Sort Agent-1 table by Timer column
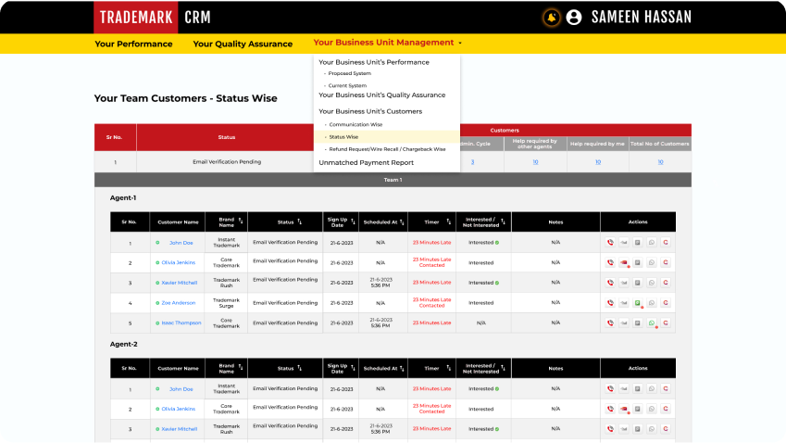Image resolution: width=786 pixels, height=443 pixels. point(446,222)
